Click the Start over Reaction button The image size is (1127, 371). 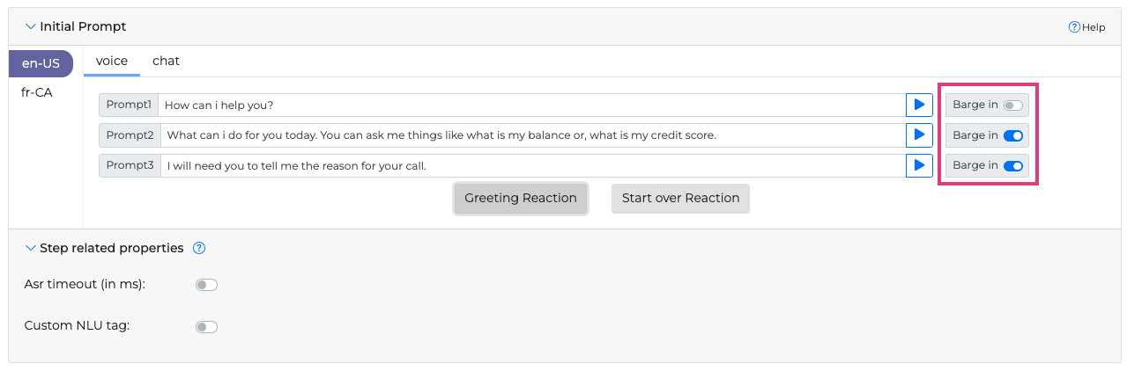point(680,198)
